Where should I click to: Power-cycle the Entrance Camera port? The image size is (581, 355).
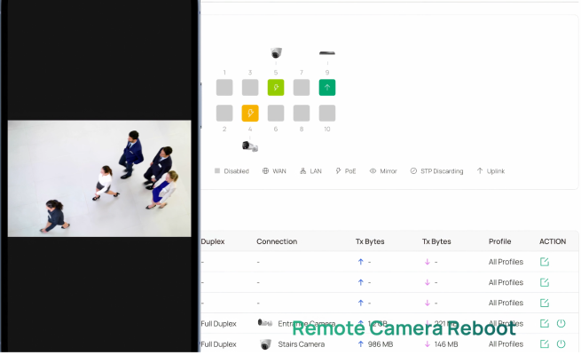click(x=561, y=324)
